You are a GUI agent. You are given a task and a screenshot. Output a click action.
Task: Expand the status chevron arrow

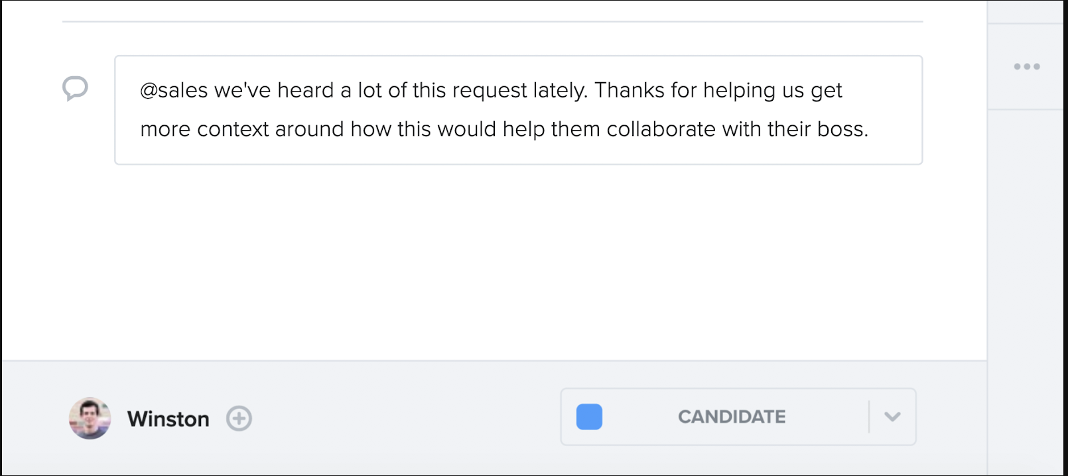[x=892, y=417]
